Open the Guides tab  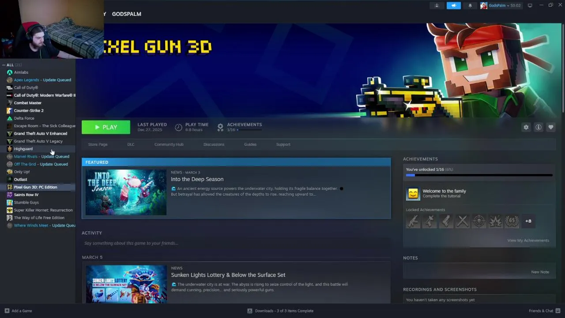point(250,144)
